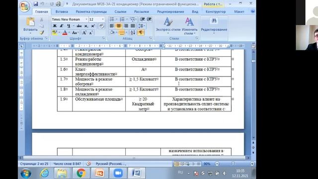Open Zoom from the taskbar
This screenshot has width=318, height=179.
pyautogui.click(x=118, y=173)
